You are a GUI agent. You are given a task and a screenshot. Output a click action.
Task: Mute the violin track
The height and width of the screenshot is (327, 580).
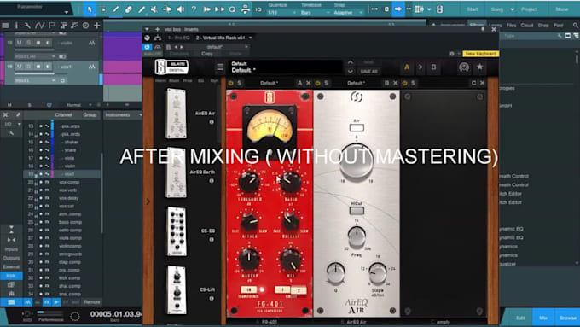click(20, 43)
